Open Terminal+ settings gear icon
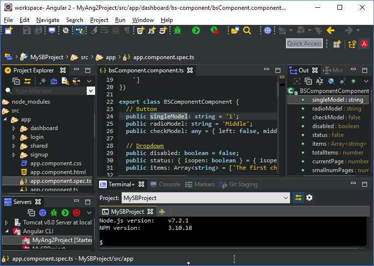This screenshot has height=266, width=374. click(309, 198)
